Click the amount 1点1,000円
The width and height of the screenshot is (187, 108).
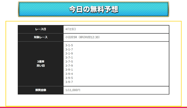point(73,90)
